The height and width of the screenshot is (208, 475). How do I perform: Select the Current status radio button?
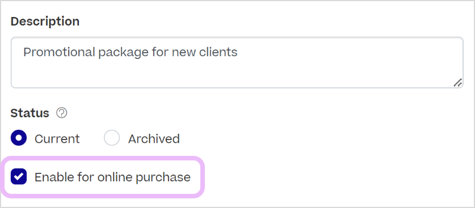click(x=19, y=138)
